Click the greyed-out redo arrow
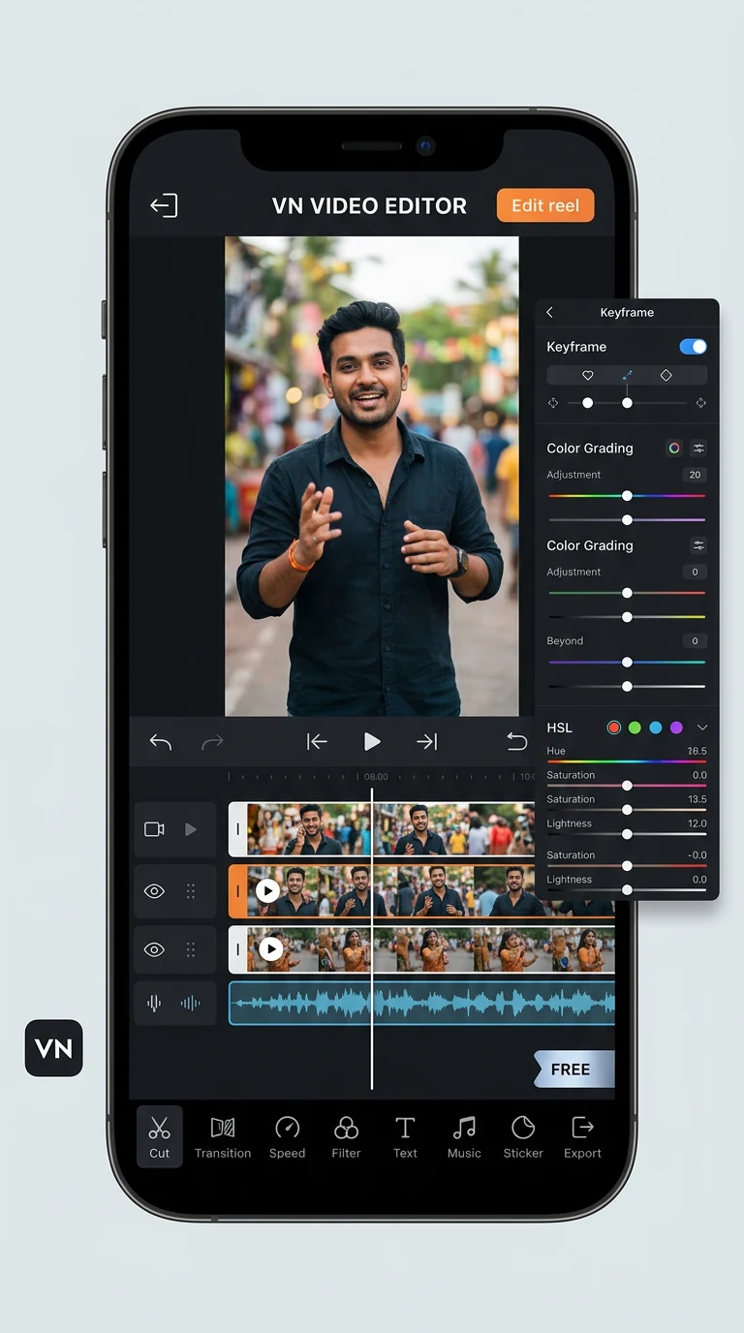 coord(212,742)
